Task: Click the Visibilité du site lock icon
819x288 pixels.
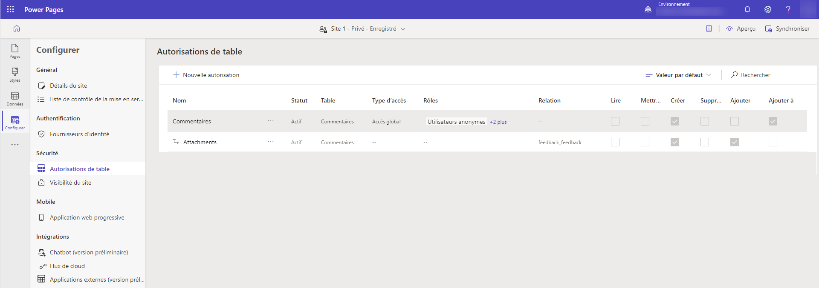Action: coord(41,182)
